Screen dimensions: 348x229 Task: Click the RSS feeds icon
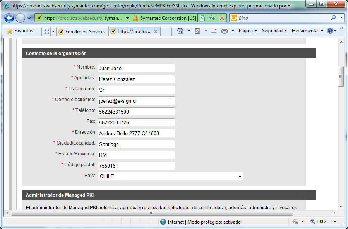197,31
